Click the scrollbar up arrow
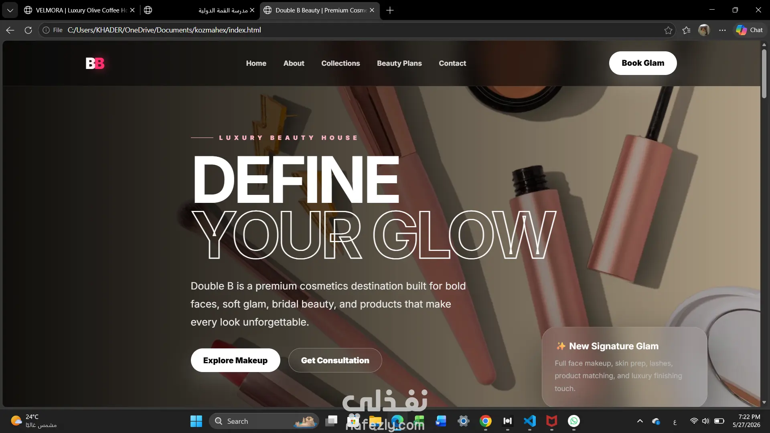The width and height of the screenshot is (770, 433). point(764,45)
